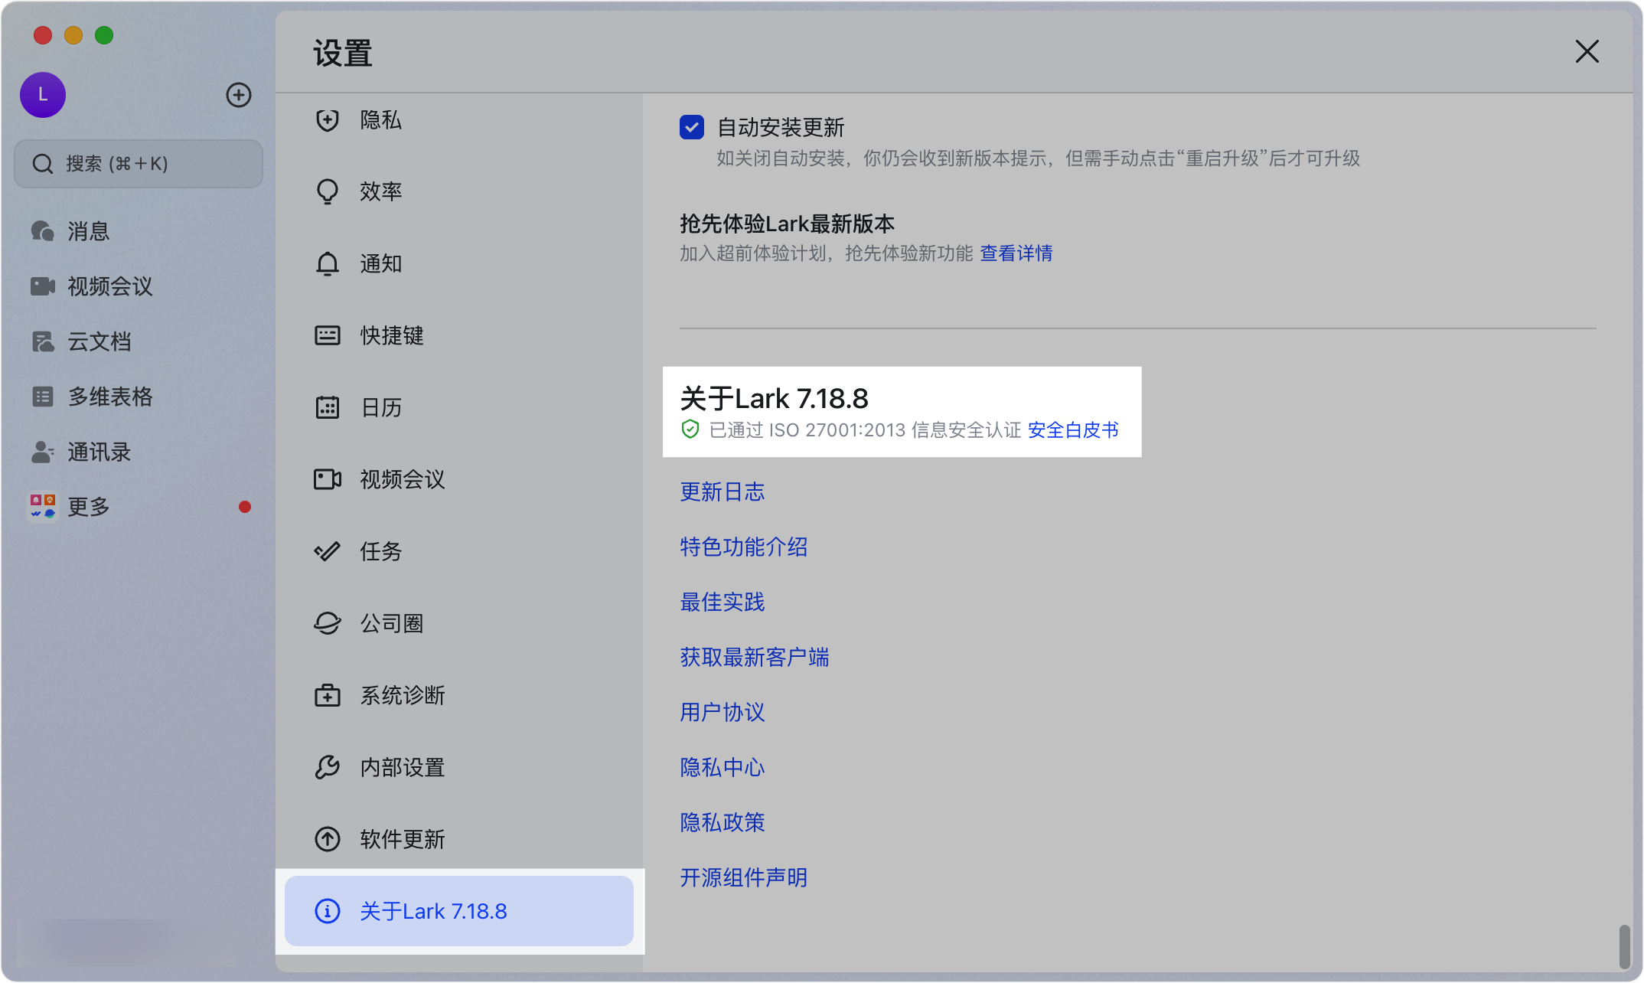
Task: Open the 隐私 settings tab
Action: [x=459, y=120]
